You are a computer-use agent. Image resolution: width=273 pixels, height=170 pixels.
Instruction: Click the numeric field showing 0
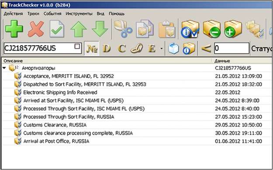coord(232,48)
